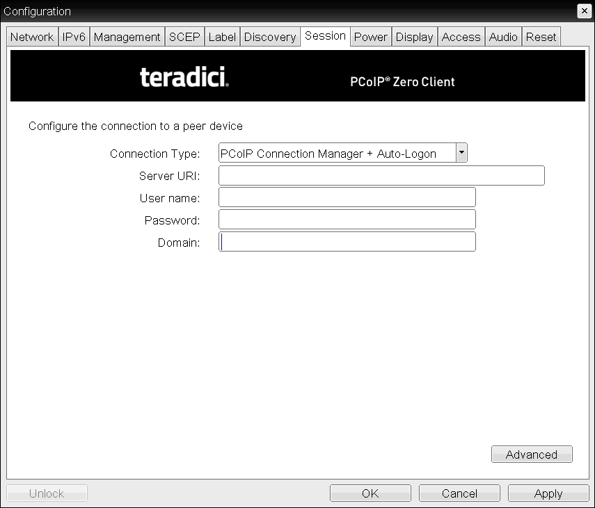The height and width of the screenshot is (508, 595).
Task: Click the 'Configuration' window title text
Action: pyautogui.click(x=37, y=11)
